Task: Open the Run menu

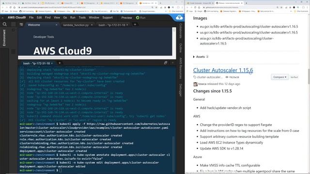Action: (73, 17)
